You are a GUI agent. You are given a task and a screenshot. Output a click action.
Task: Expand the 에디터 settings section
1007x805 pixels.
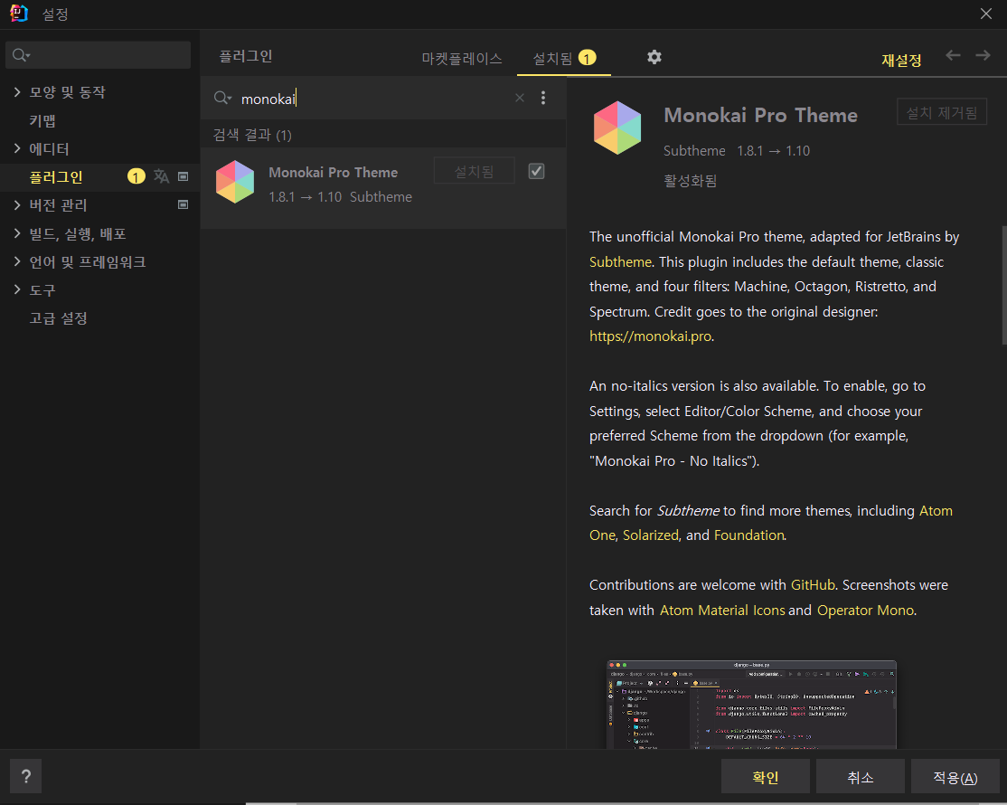tap(17, 148)
